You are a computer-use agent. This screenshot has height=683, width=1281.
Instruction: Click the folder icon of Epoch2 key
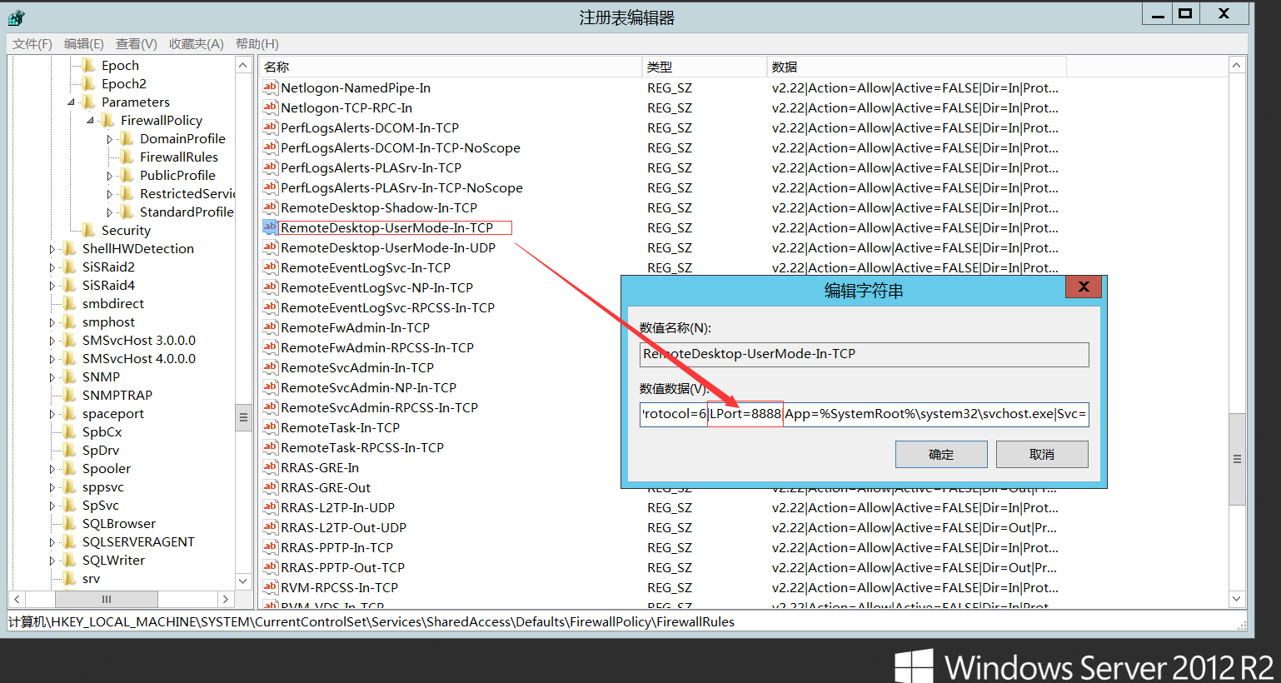pyautogui.click(x=89, y=83)
